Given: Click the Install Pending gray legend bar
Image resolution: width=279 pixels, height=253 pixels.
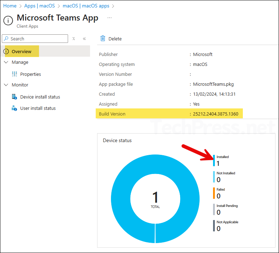Looking at the screenshot, I should [x=214, y=209].
